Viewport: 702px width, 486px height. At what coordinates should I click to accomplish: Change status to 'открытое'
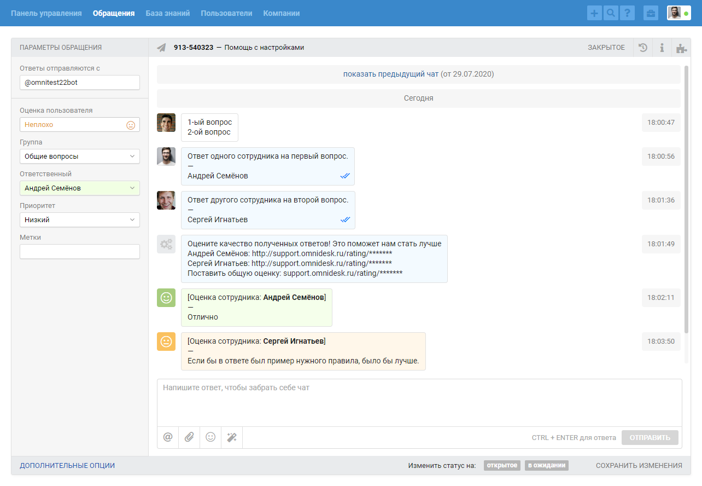(501, 466)
